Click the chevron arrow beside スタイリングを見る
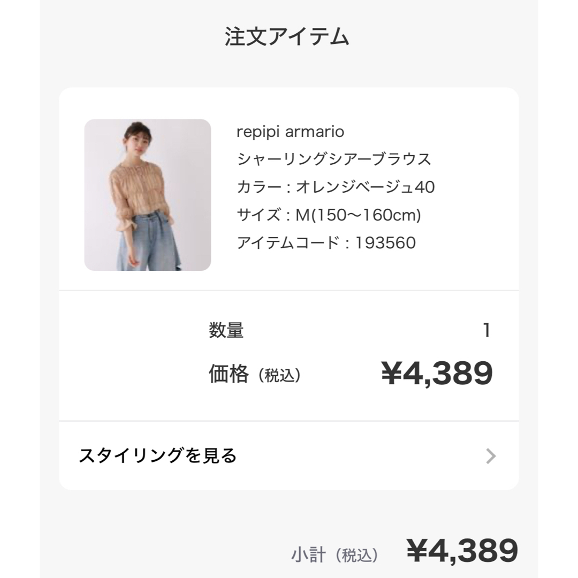This screenshot has width=578, height=578. (491, 456)
